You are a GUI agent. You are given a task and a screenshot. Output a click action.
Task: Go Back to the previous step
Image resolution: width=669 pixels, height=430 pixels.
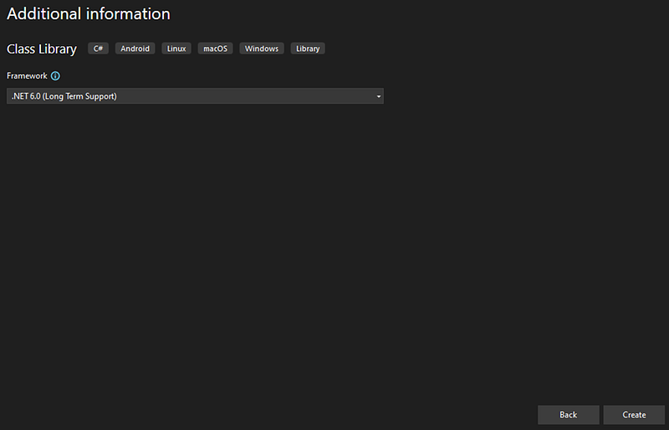[569, 415]
